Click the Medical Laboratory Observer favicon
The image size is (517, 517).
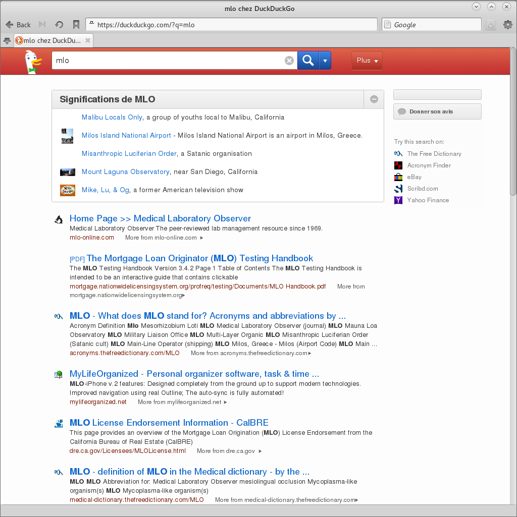59,219
